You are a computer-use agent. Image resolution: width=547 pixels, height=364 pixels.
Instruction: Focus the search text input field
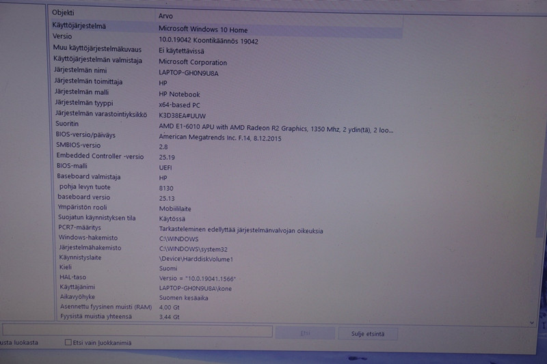137,331
